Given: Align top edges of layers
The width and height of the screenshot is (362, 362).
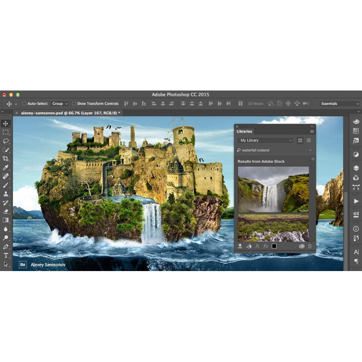Looking at the screenshot, I should (x=126, y=104).
